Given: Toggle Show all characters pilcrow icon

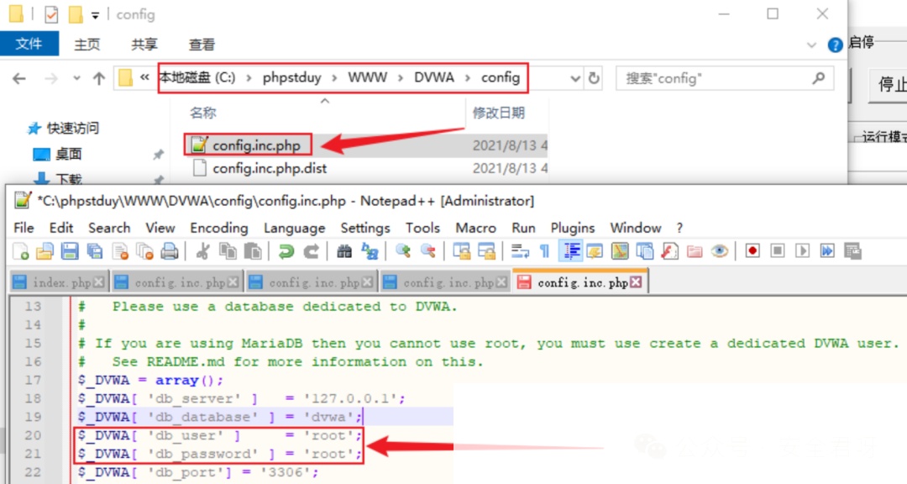Looking at the screenshot, I should click(x=544, y=251).
